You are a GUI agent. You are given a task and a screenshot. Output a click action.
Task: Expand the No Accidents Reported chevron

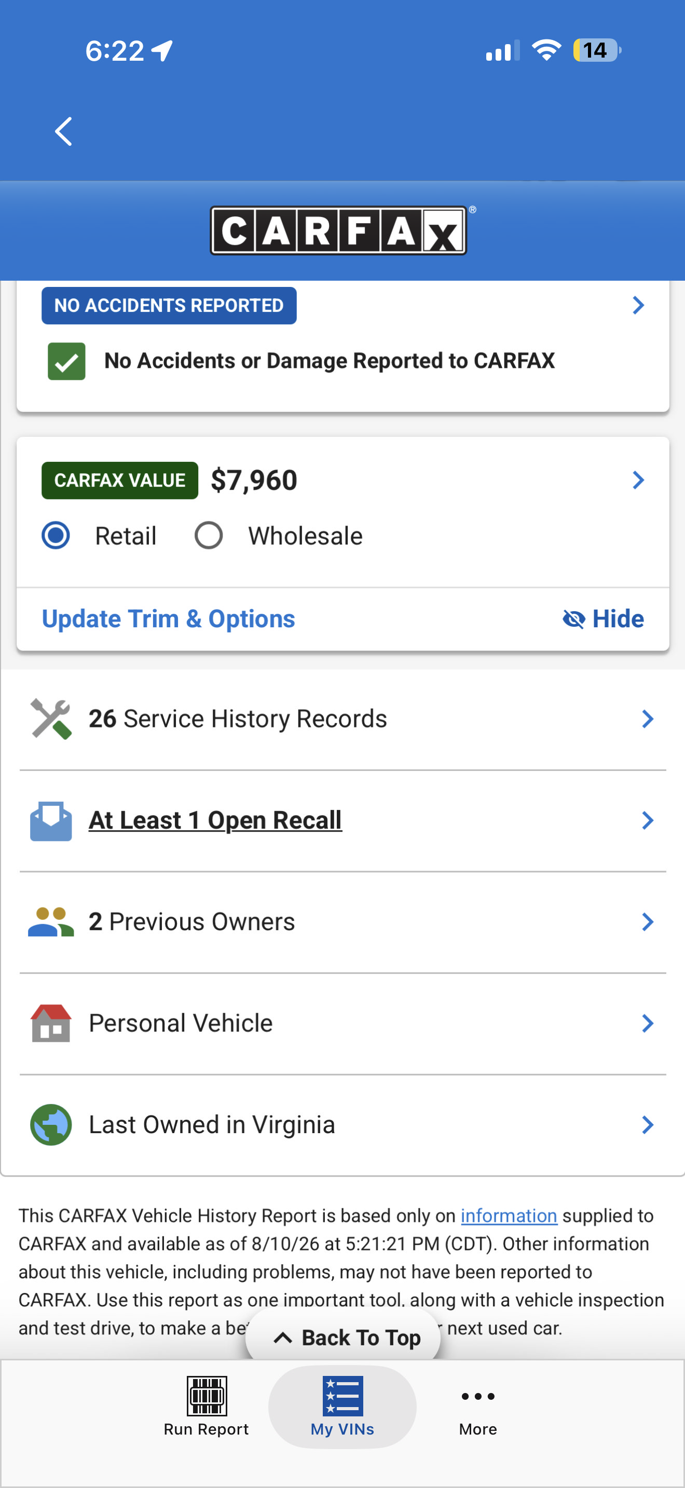(638, 306)
